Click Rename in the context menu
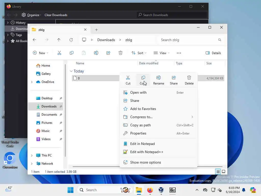261x196 pixels. (159, 80)
